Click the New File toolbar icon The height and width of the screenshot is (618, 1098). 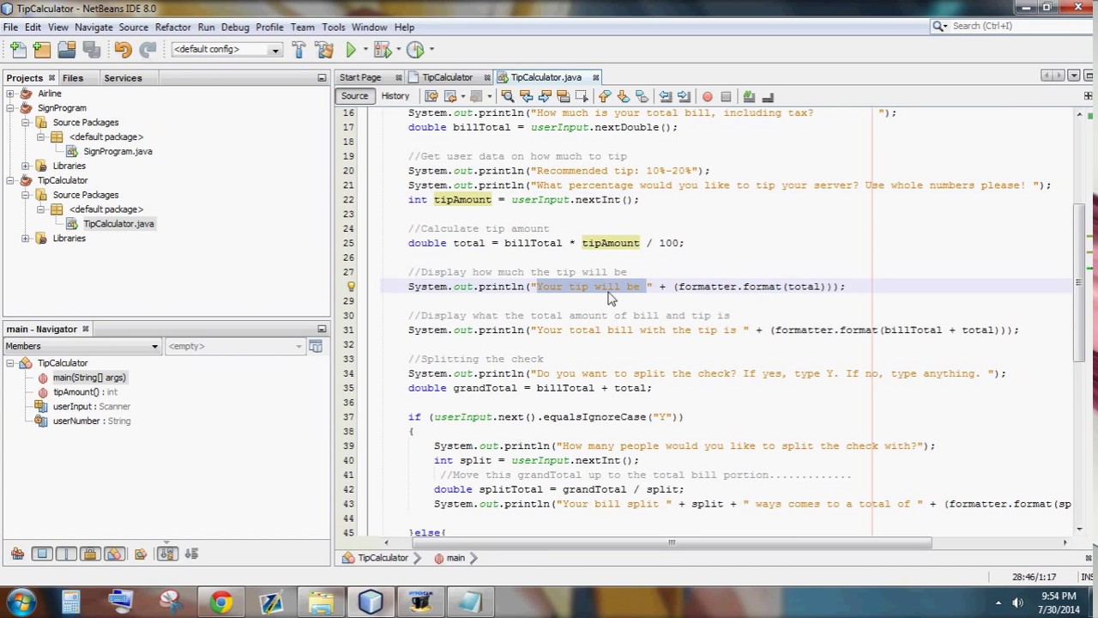click(x=19, y=50)
